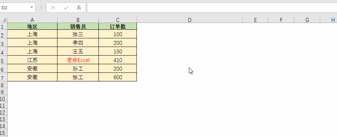This screenshot has height=137, width=337.
Task: Select column H header
Action: 329,20
